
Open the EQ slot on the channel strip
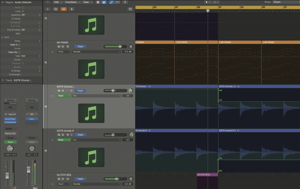tap(11, 107)
